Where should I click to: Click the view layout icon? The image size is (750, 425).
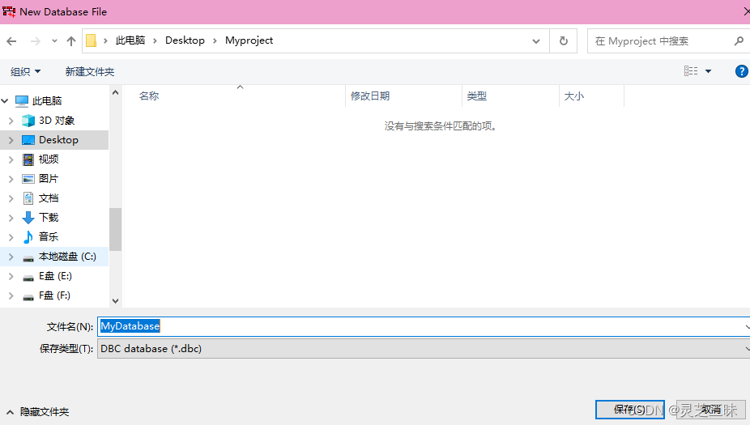click(x=691, y=71)
